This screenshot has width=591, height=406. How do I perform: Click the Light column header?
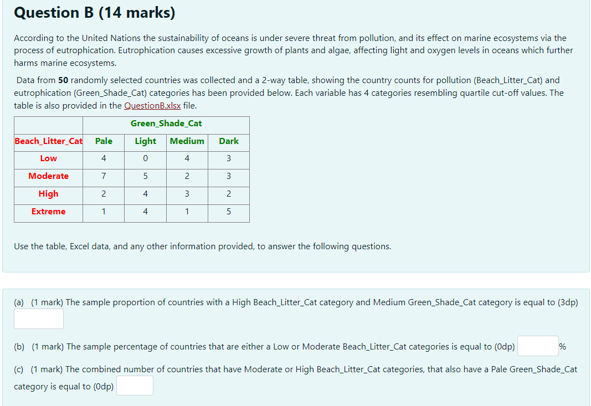point(146,141)
